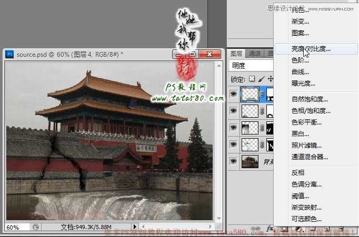Click lock position move icon
The width and height of the screenshot is (359, 237).
[x=271, y=79]
